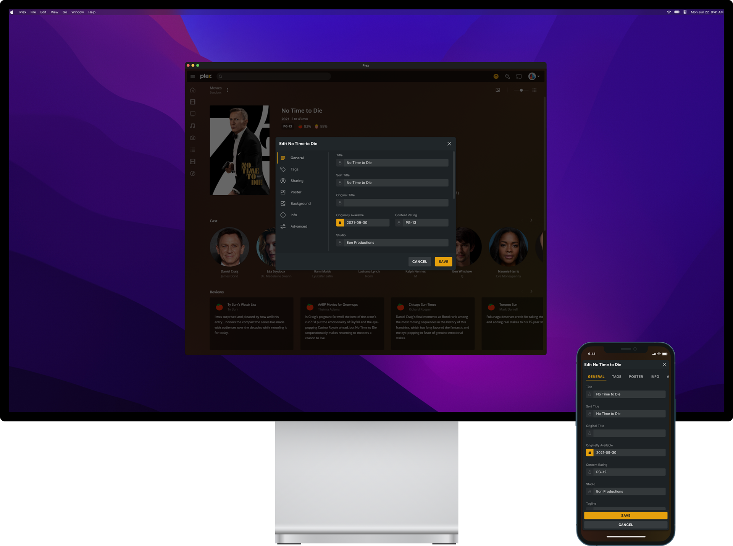Unlock the phone Originally Available lock
The width and height of the screenshot is (733, 546).
(590, 453)
